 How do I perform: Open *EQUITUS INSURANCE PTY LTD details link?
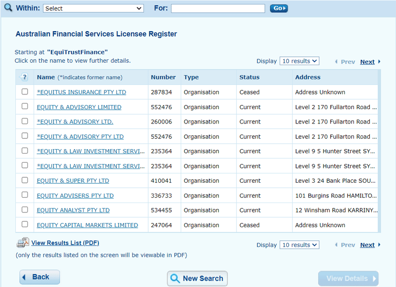point(81,92)
